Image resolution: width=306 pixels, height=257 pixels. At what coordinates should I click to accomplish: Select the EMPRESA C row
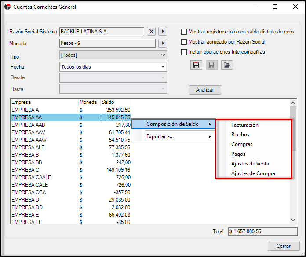pyautogui.click(x=70, y=170)
